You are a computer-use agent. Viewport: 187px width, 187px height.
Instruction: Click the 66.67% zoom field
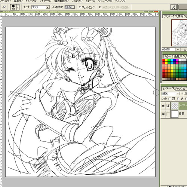pos(168,49)
